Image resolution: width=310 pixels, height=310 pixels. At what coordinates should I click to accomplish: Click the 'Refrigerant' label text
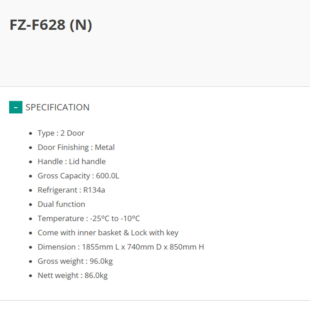[x=57, y=190]
